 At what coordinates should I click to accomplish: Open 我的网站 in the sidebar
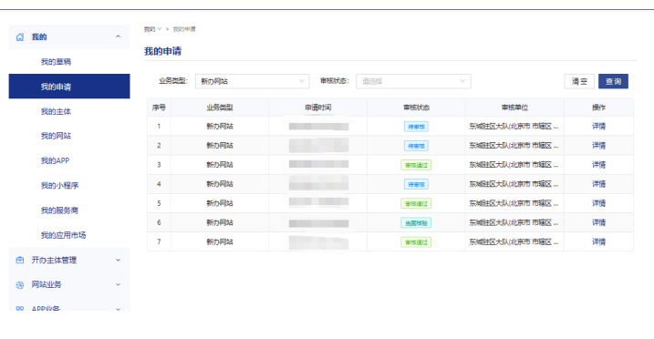[x=56, y=136]
